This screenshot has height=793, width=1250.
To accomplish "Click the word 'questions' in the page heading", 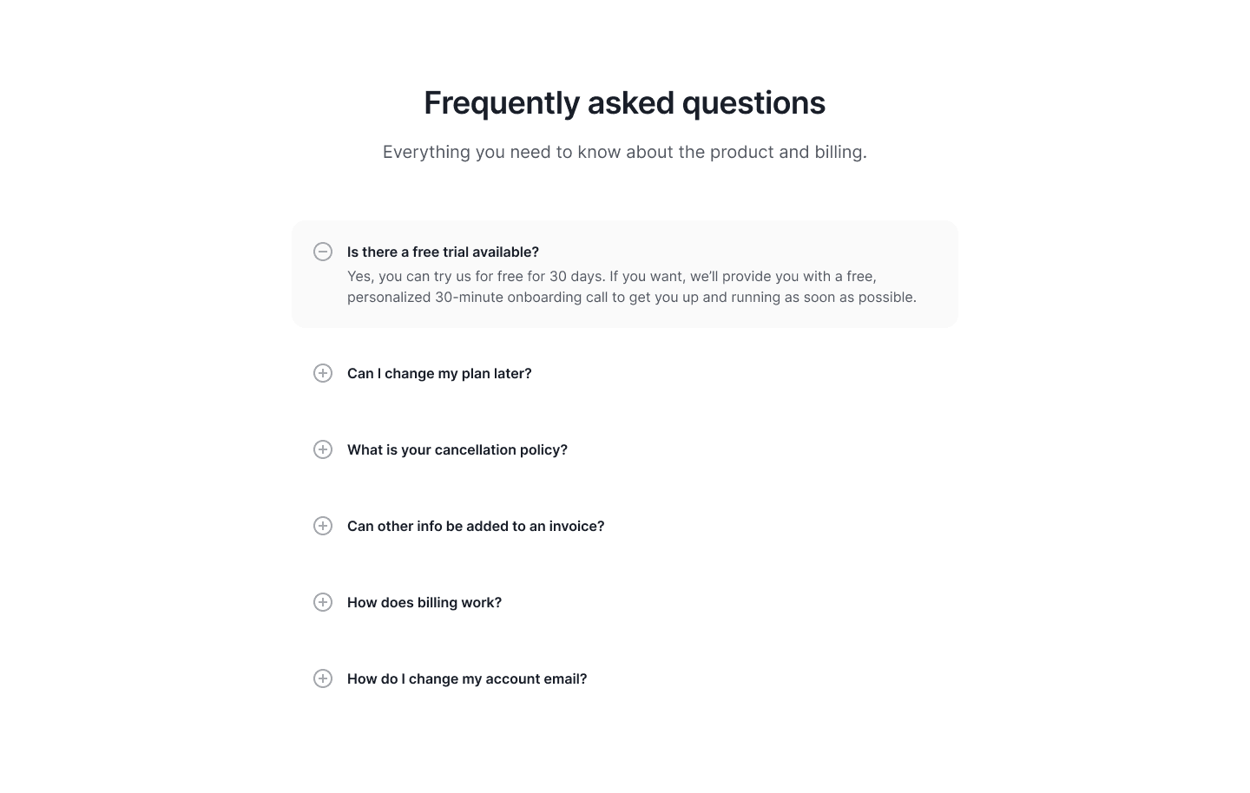I will pos(753,103).
